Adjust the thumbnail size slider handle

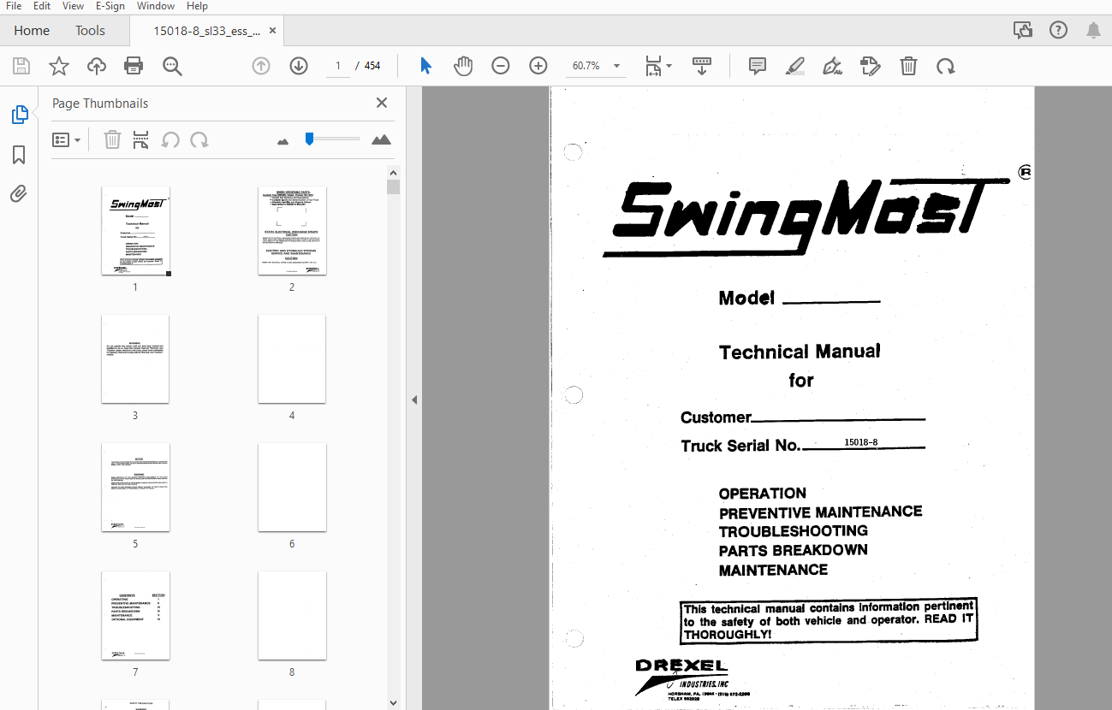pos(309,139)
